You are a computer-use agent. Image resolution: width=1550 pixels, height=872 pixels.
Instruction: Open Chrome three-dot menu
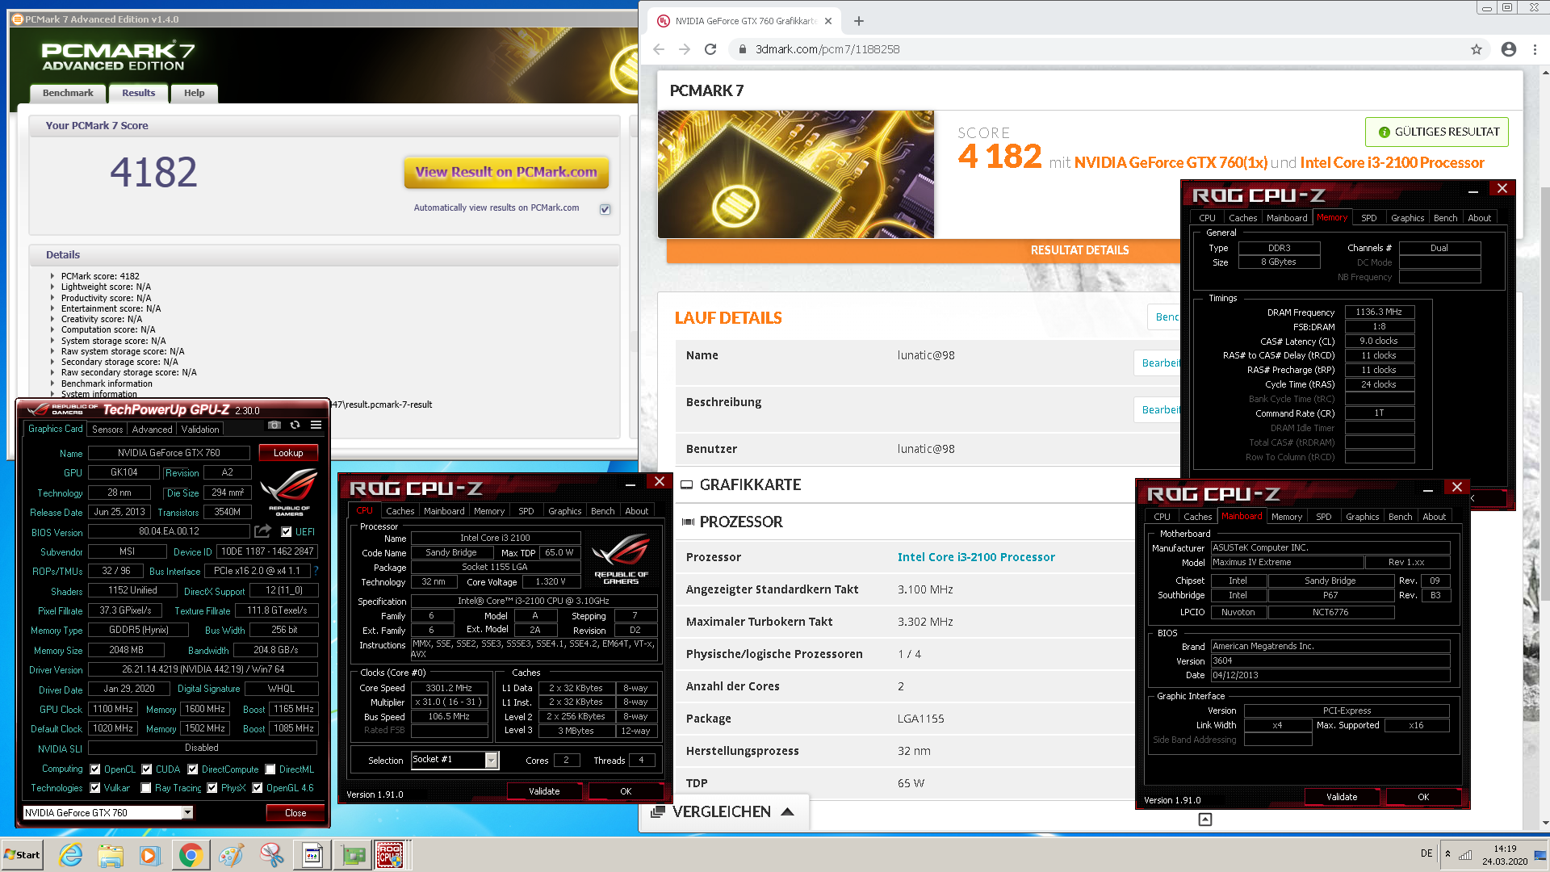(1535, 49)
